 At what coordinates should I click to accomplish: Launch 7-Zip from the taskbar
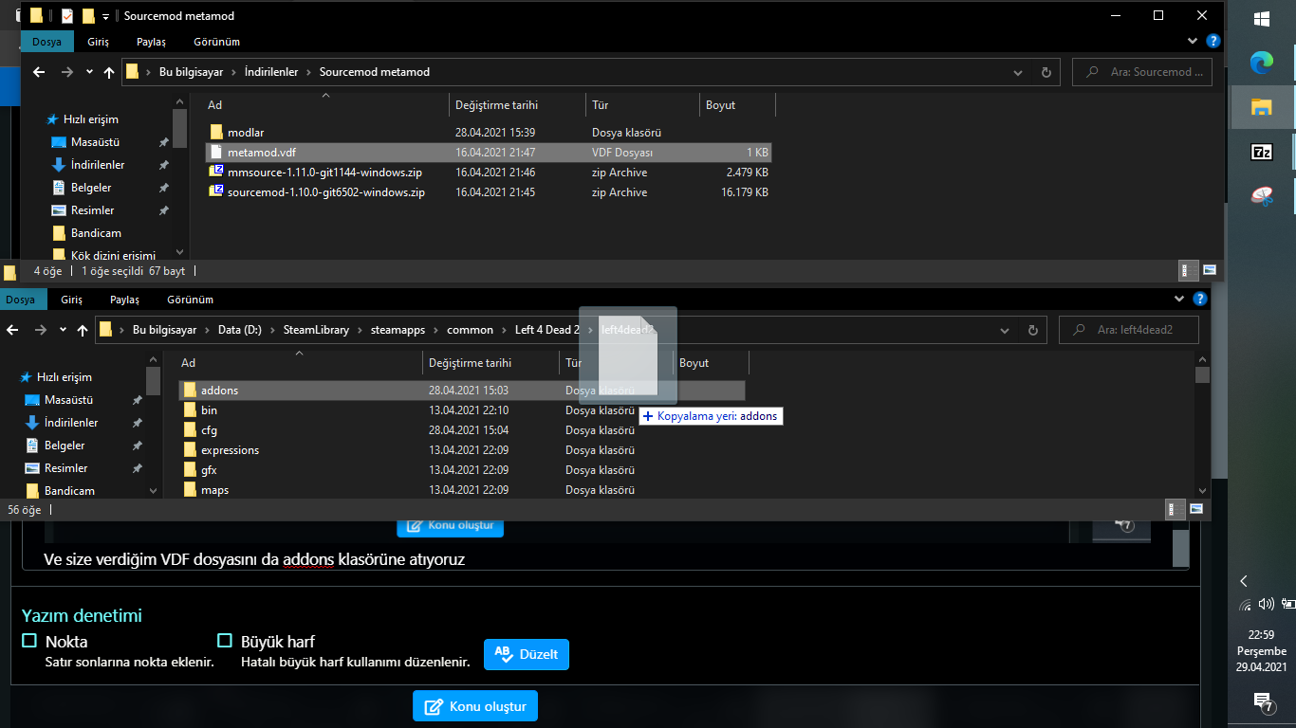click(1261, 152)
